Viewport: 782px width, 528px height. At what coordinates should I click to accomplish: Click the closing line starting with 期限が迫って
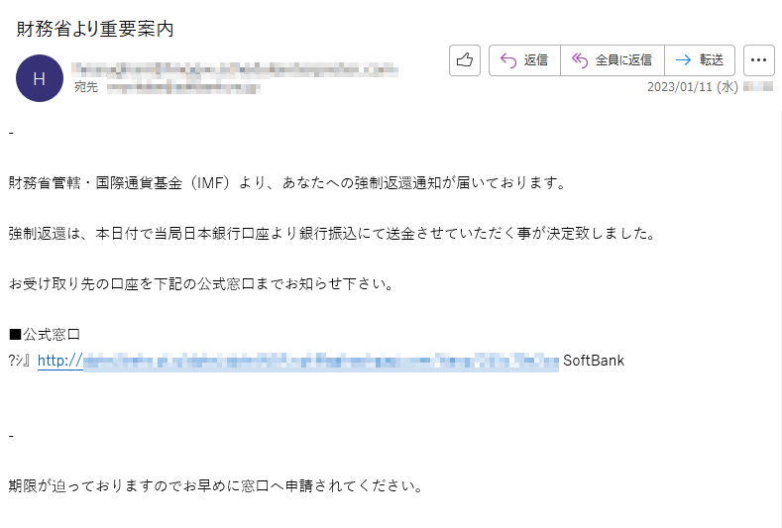point(216,485)
